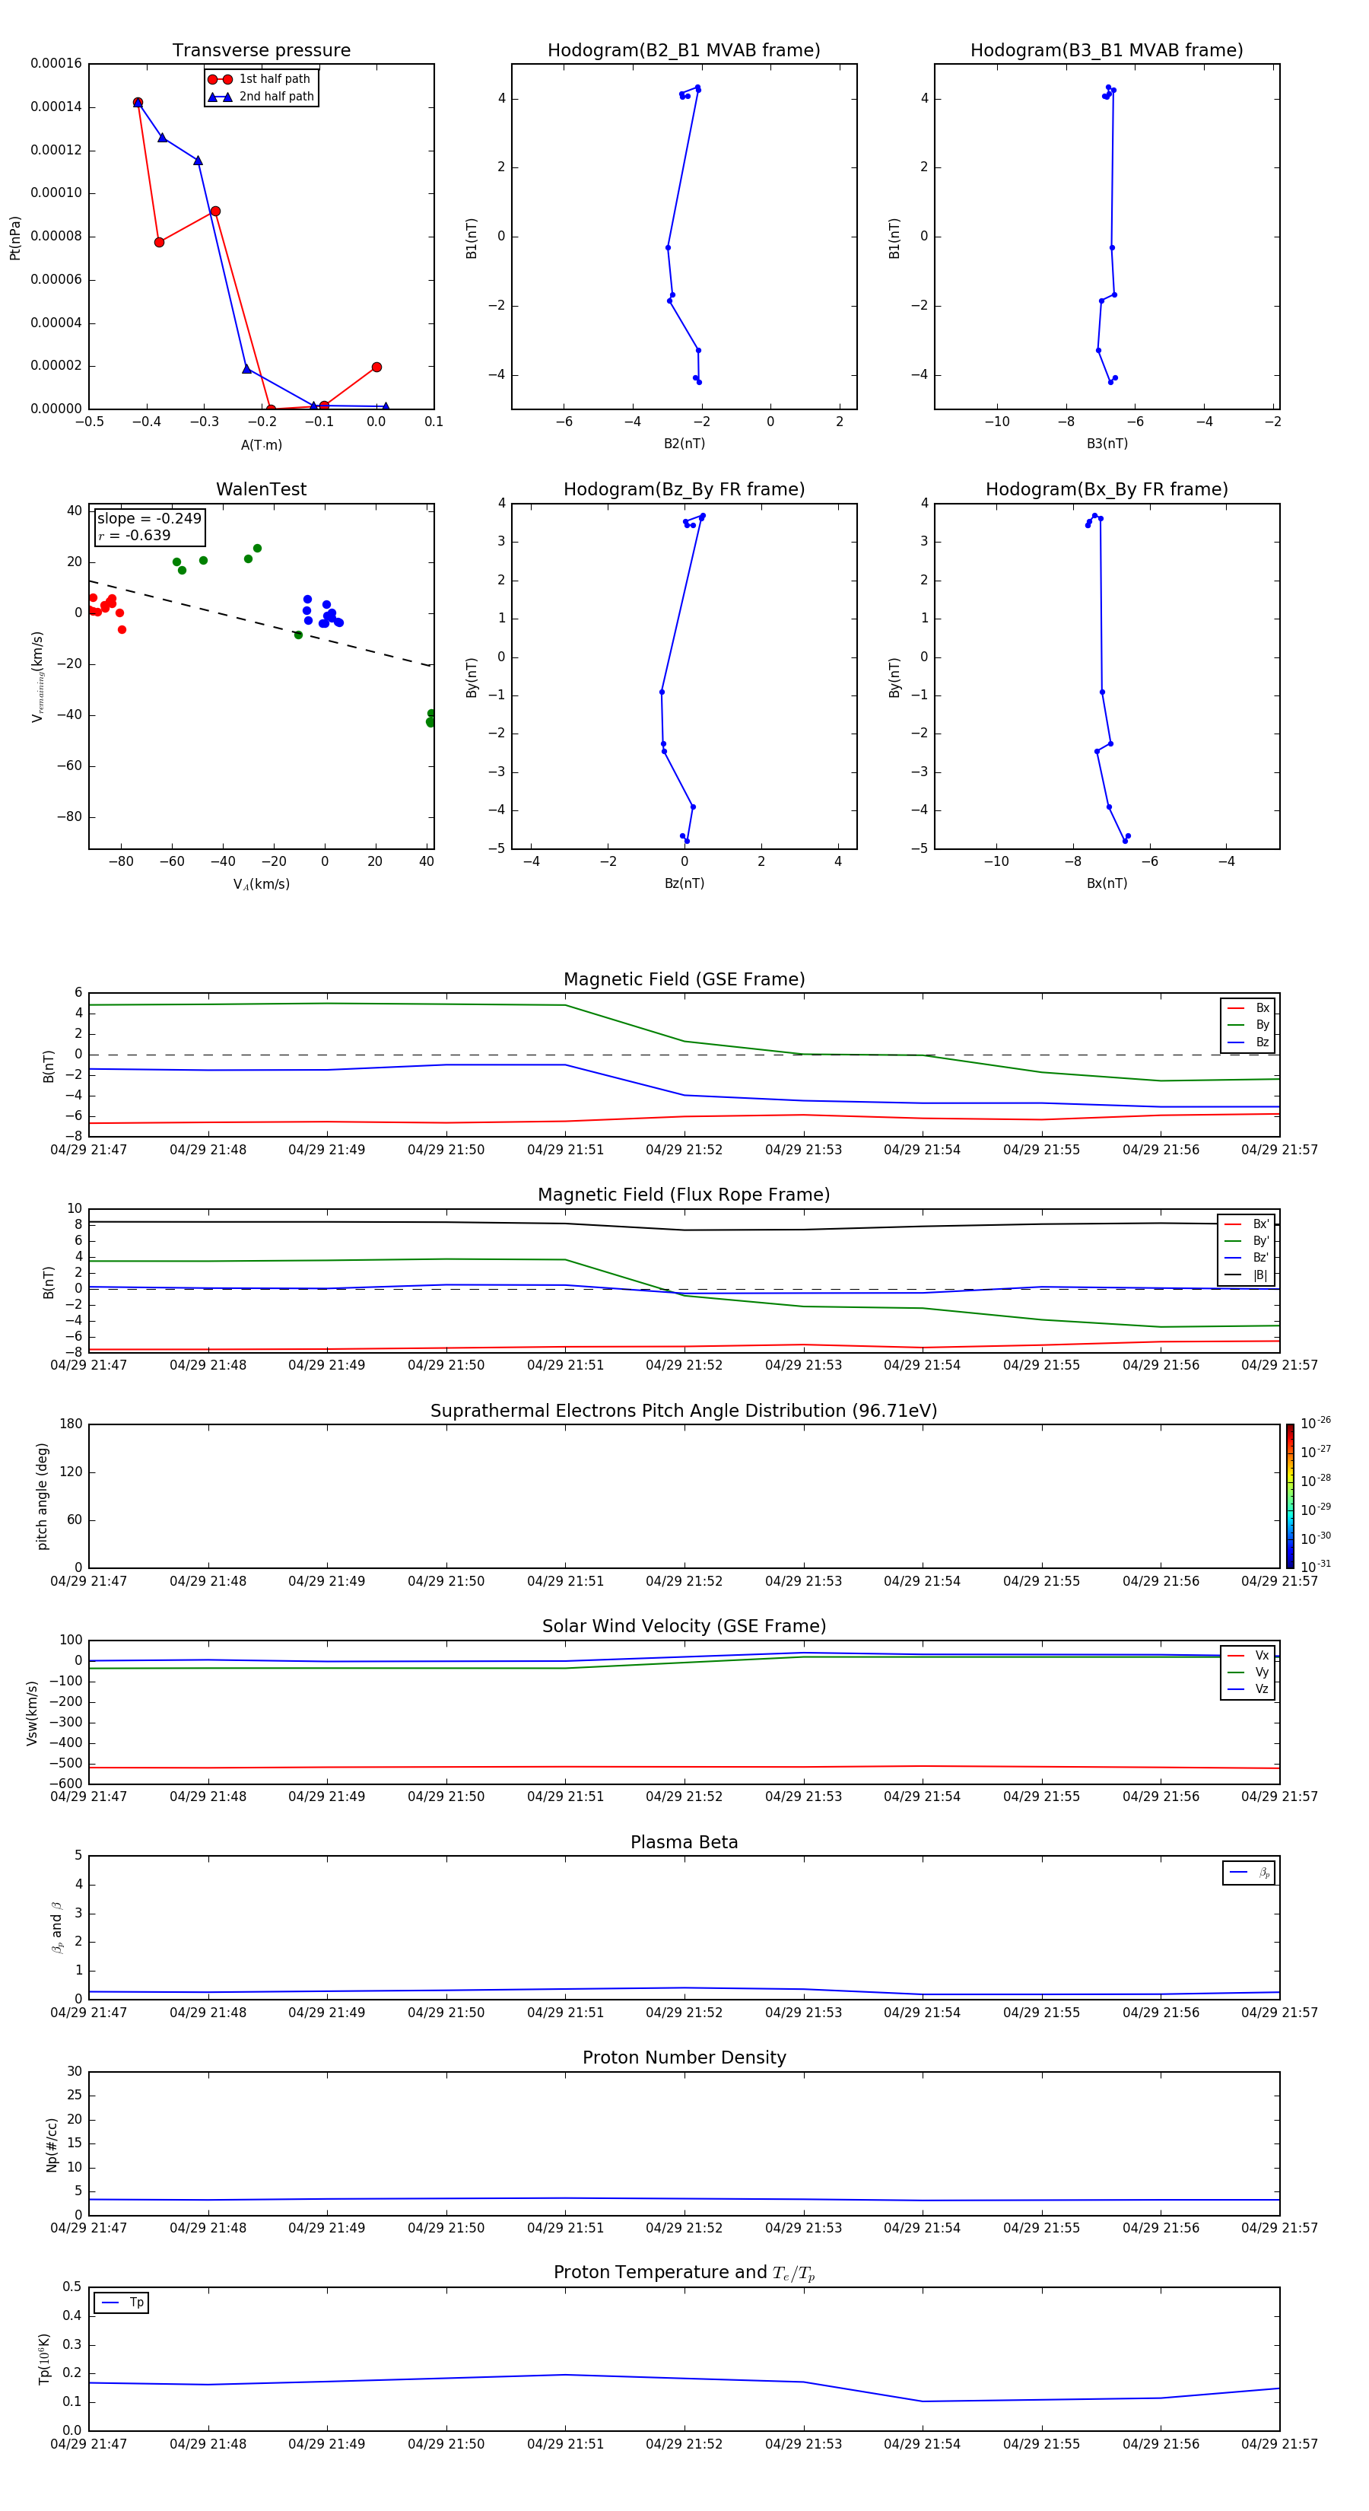The image size is (1369, 2511).
Task: Click the 'r = -0.639' annotation
Action: click(x=135, y=535)
